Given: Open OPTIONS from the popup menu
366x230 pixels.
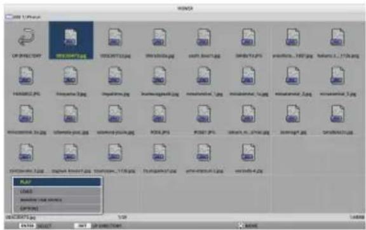Looking at the screenshot, I should 57,208.
